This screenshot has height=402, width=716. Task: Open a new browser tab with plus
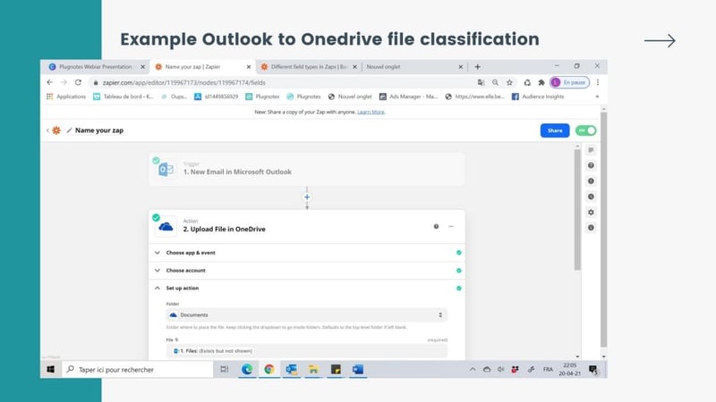pos(478,66)
